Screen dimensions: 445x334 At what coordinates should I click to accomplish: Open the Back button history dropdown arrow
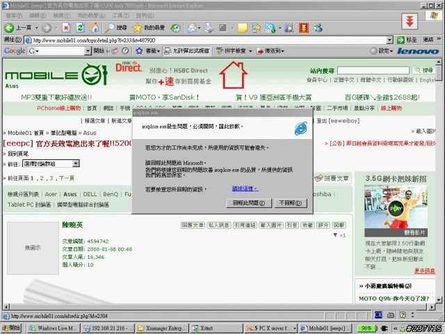36,28
